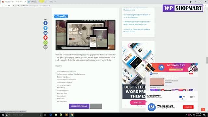Open Chrome's three-dot menu

coord(206,6)
